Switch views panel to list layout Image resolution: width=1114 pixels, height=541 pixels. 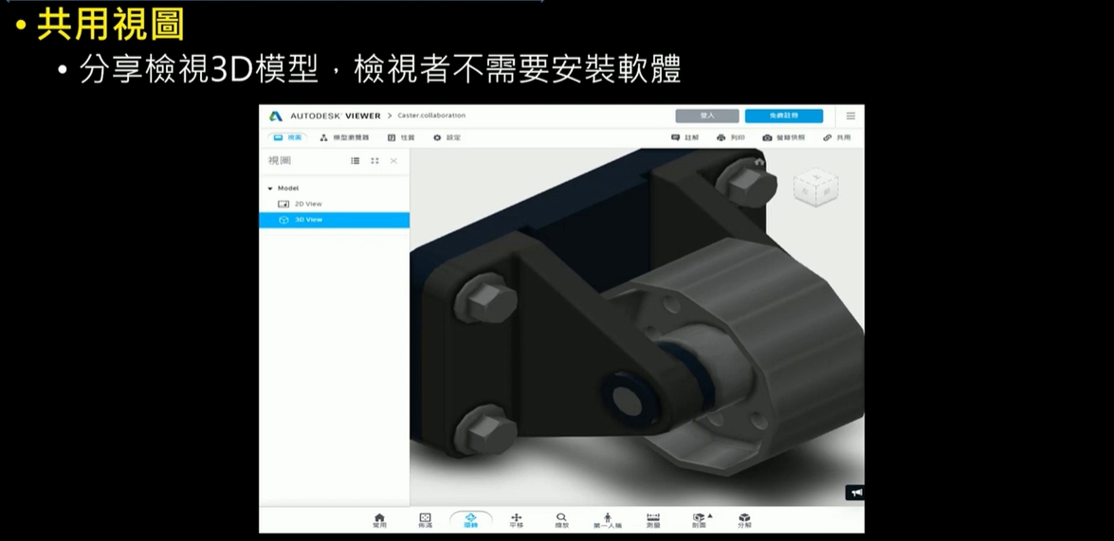[x=356, y=161]
